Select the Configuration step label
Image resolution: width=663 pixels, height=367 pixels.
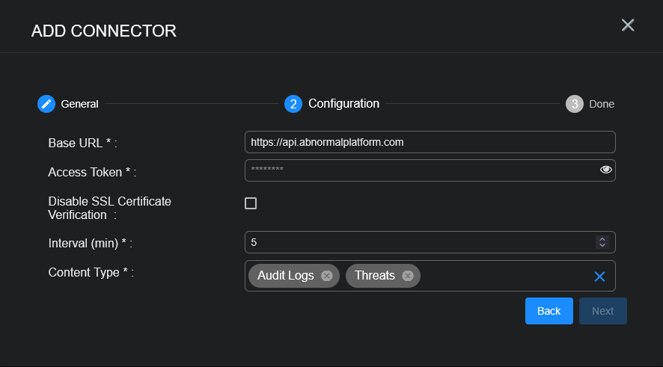point(343,104)
